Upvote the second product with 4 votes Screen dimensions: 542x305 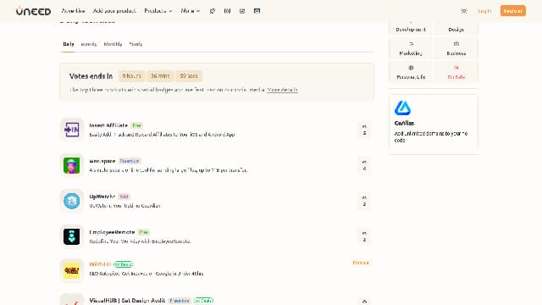pyautogui.click(x=364, y=165)
